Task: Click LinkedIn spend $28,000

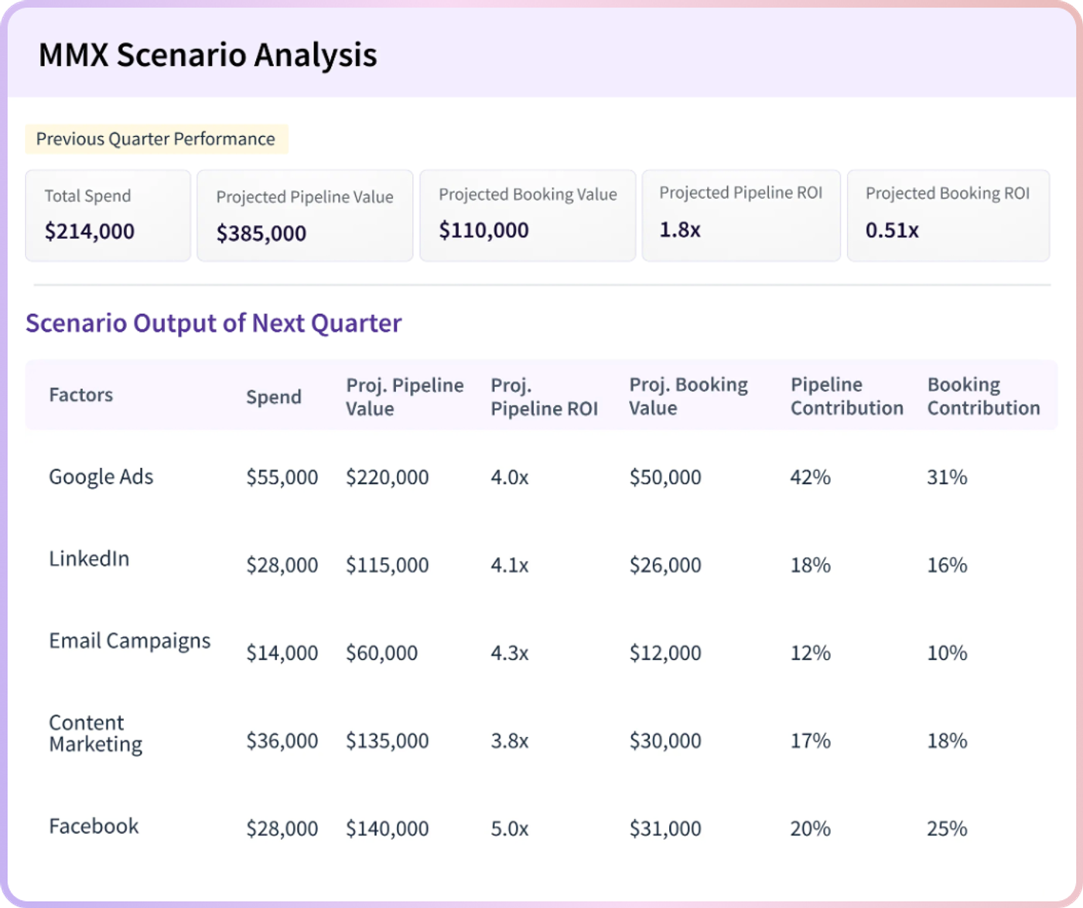Action: pos(282,565)
